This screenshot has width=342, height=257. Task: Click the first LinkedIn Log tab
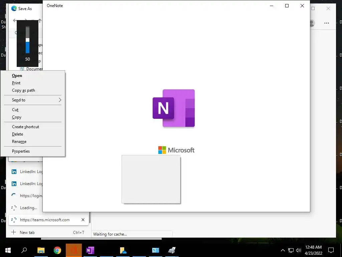click(x=26, y=172)
